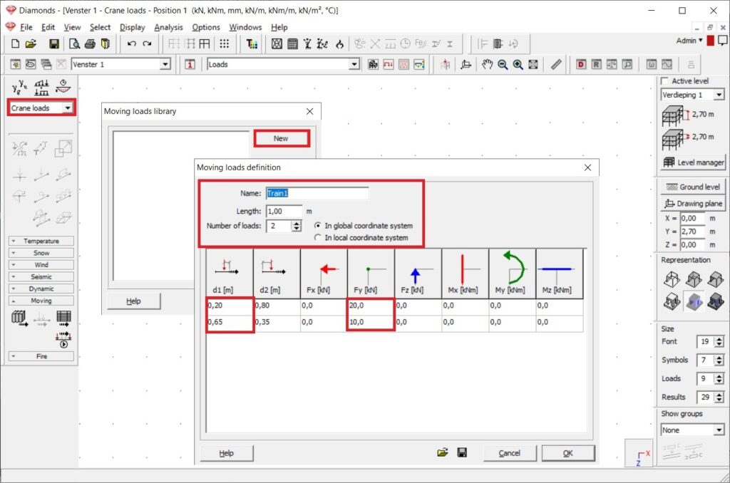
Task: Collapse the Moving loads section
Action: 41,301
